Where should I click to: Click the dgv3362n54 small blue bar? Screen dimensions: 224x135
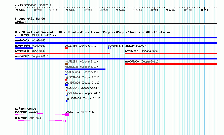point(67,101)
